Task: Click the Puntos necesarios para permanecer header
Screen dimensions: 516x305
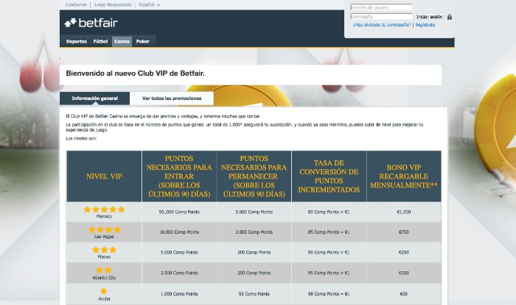Action: [254, 176]
